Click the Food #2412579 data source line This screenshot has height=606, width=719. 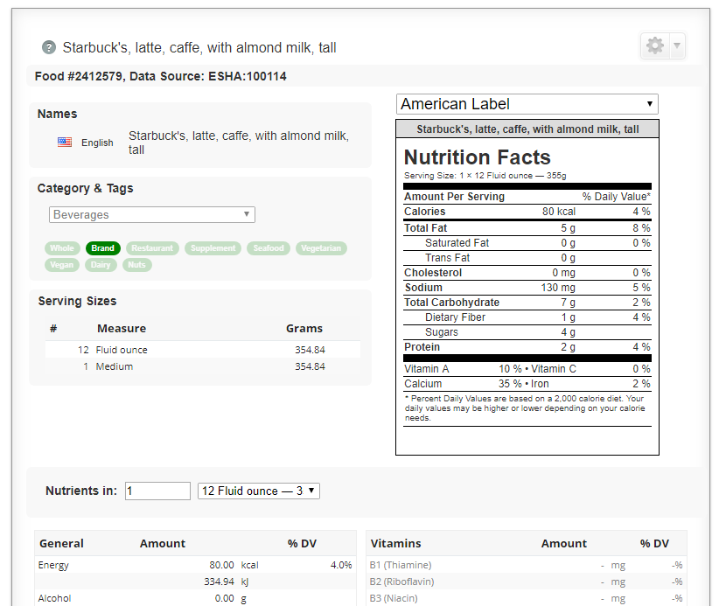point(160,76)
